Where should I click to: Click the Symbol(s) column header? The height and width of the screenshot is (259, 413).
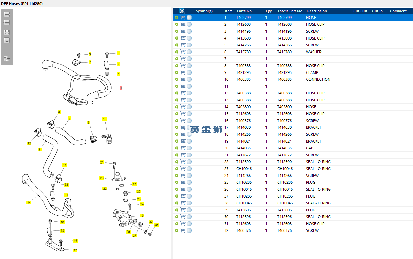(209, 11)
